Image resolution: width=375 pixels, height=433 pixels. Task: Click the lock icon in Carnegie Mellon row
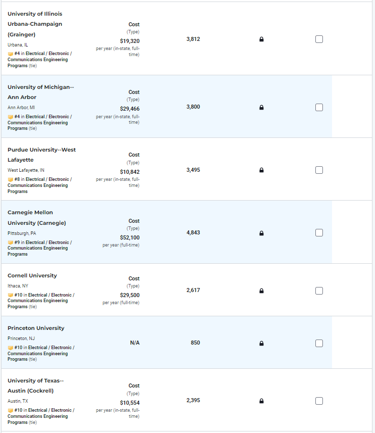[261, 233]
